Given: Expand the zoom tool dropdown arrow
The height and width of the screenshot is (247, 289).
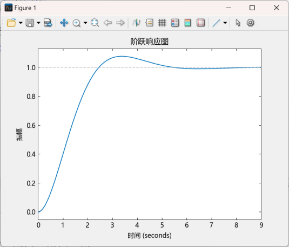Looking at the screenshot, I should [x=85, y=23].
